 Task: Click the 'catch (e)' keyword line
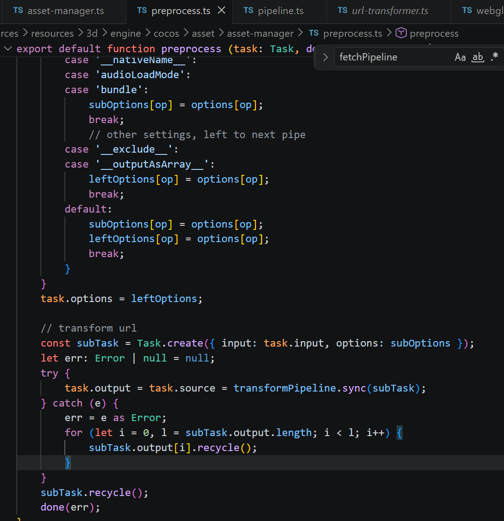[x=80, y=403]
